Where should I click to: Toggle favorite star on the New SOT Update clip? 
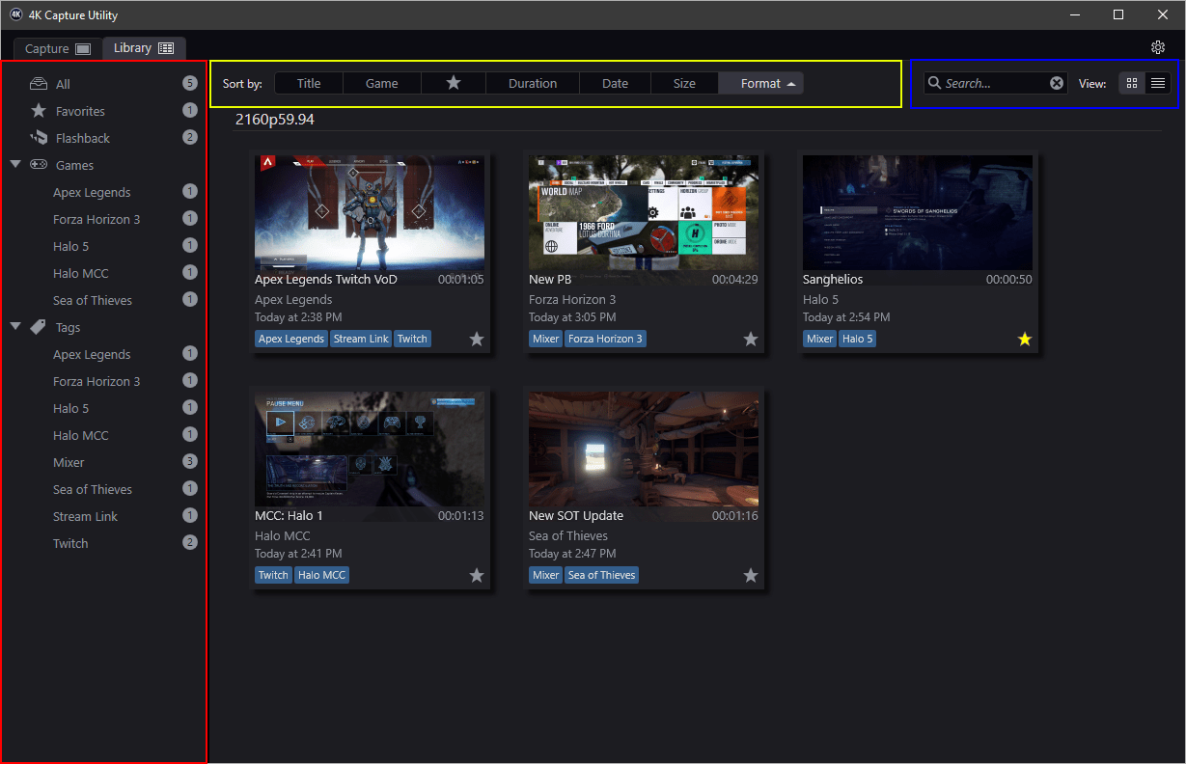751,575
